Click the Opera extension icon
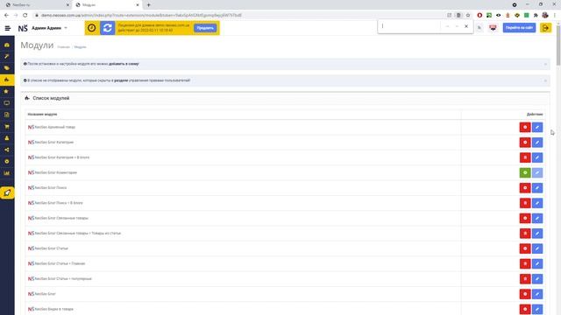This screenshot has width=561, height=315. (x=479, y=16)
